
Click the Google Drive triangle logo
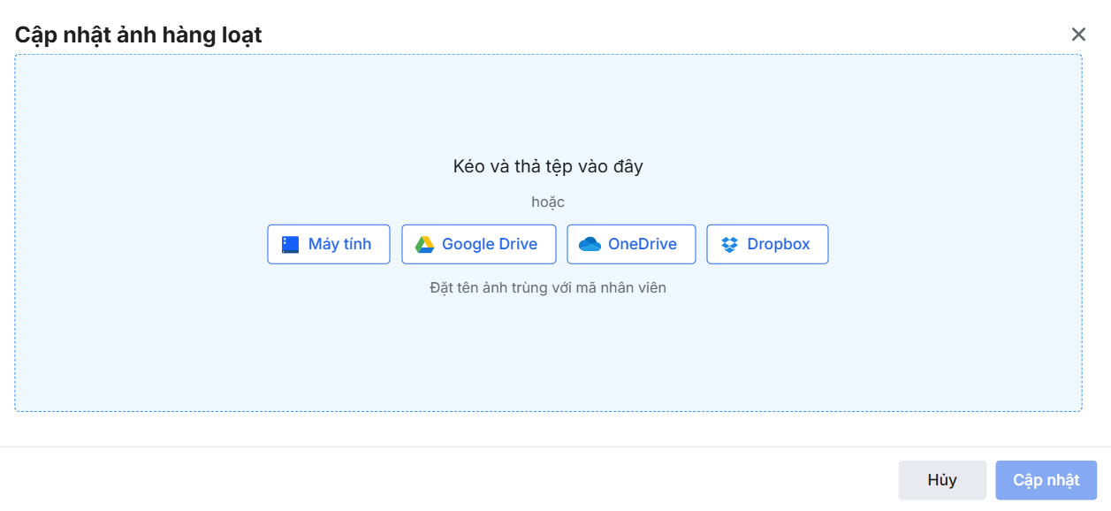coord(424,245)
